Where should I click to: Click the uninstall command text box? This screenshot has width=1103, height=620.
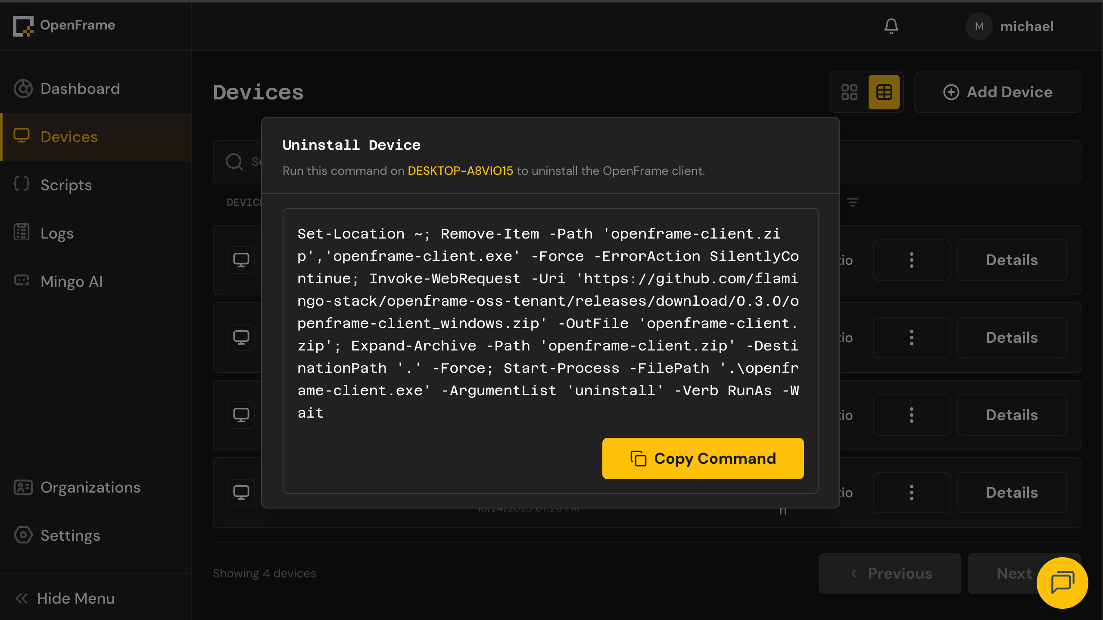[550, 350]
